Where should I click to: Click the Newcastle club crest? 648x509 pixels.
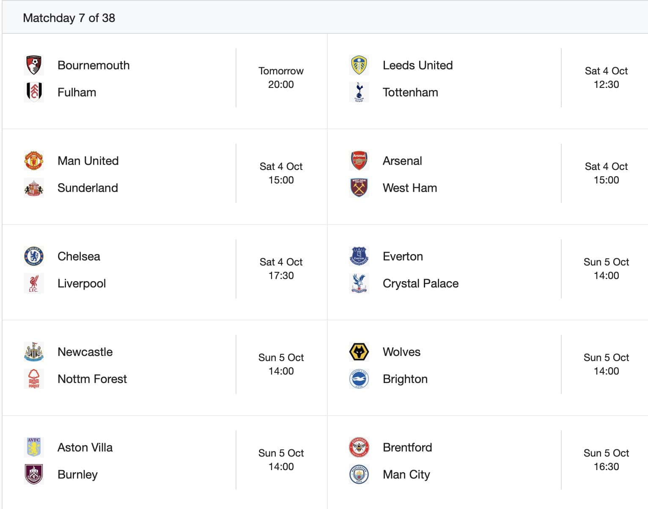pyautogui.click(x=33, y=352)
